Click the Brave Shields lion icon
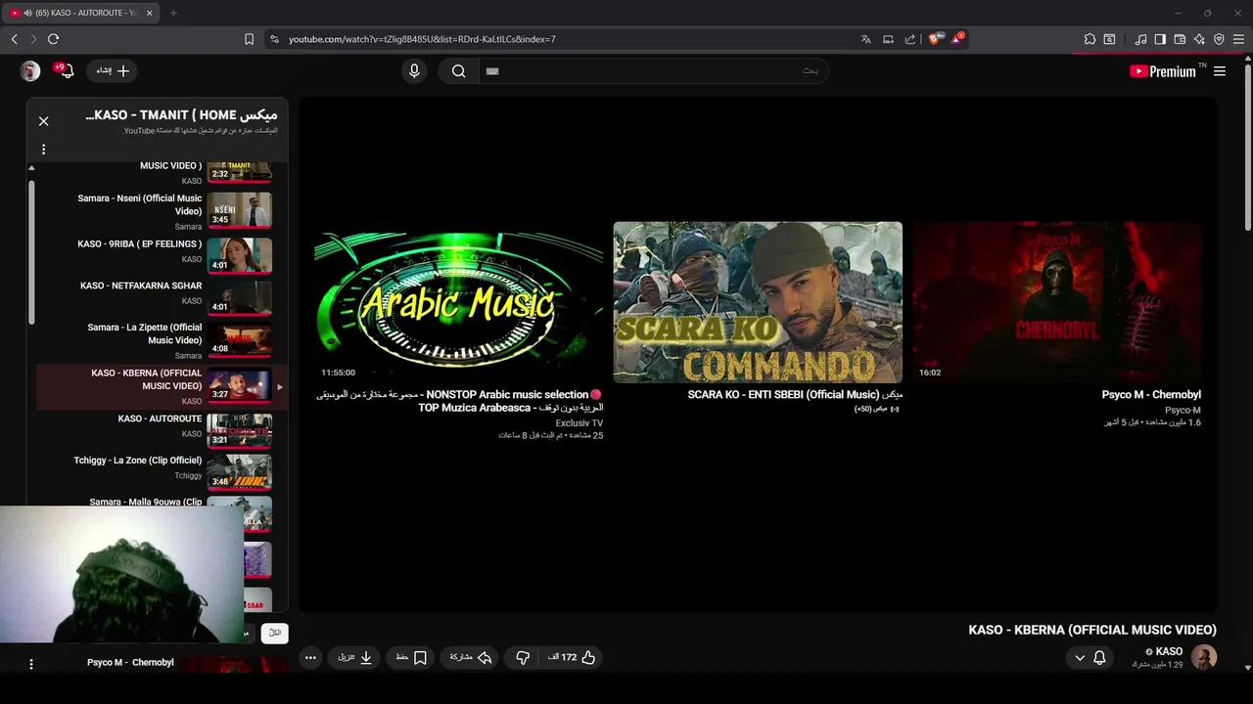Image resolution: width=1253 pixels, height=704 pixels. (x=935, y=39)
